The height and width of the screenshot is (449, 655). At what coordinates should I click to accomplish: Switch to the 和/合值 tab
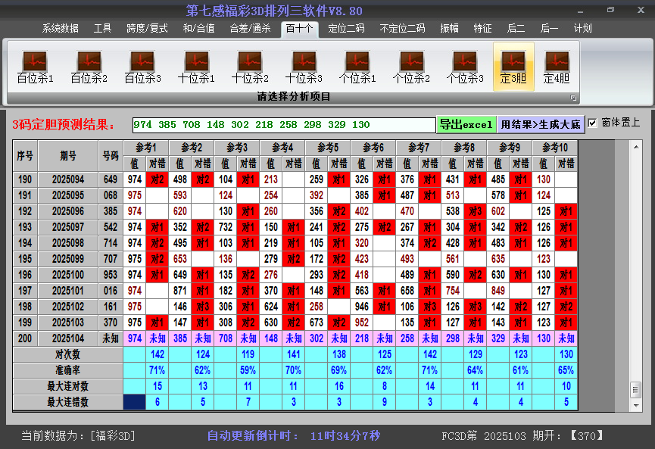[x=198, y=29]
